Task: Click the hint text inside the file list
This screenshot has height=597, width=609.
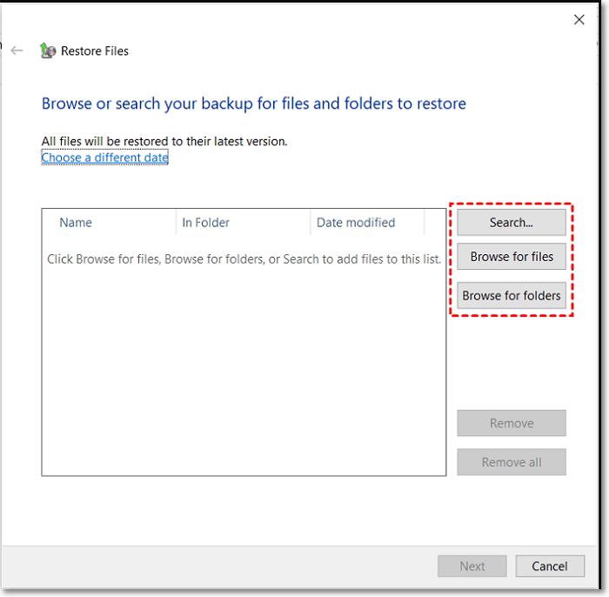Action: [244, 258]
